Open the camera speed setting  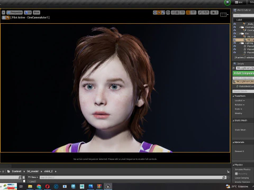(x=214, y=13)
